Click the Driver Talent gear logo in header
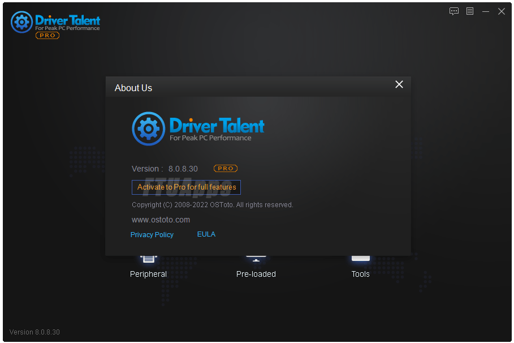 click(x=21, y=22)
